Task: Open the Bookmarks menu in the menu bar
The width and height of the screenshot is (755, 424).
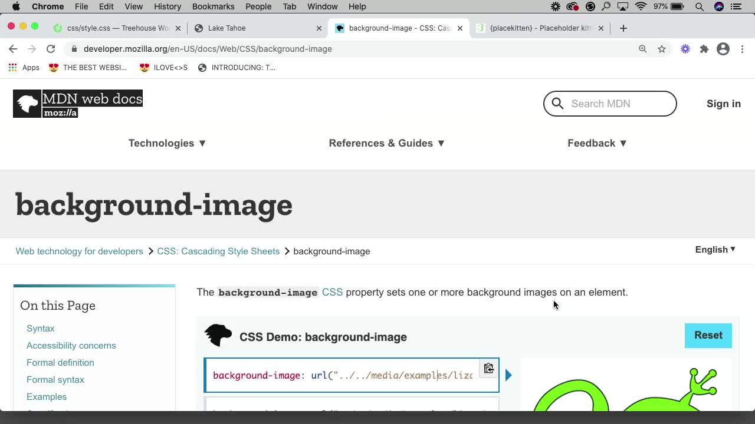Action: (213, 6)
